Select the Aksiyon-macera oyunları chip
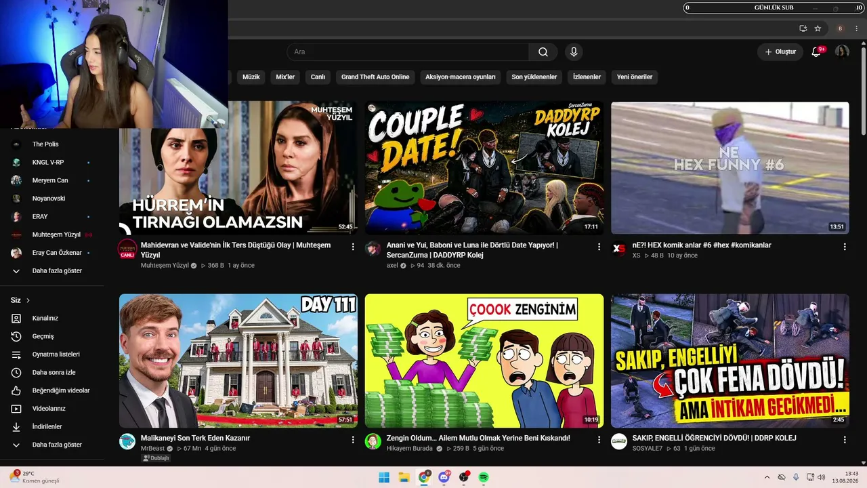 click(x=461, y=77)
